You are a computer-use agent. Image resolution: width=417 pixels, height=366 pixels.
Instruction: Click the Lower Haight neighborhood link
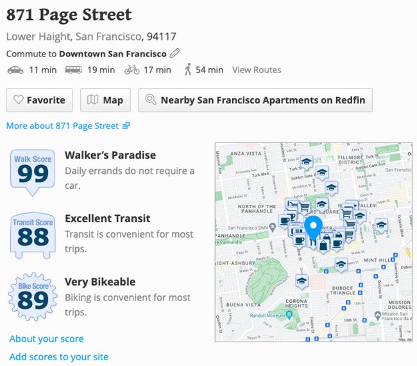click(38, 37)
